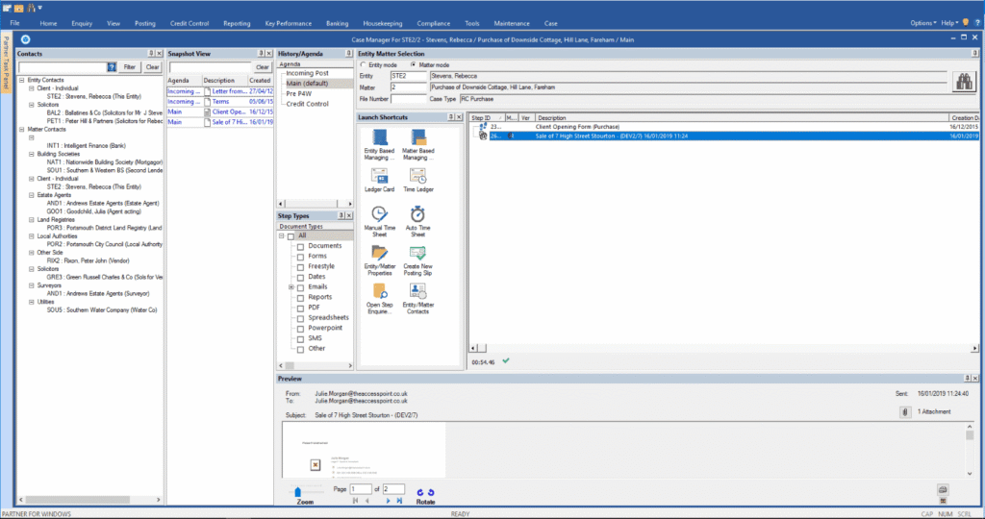Image resolution: width=985 pixels, height=519 pixels.
Task: Open the Entity/Matter Properties folder icon
Action: point(380,253)
